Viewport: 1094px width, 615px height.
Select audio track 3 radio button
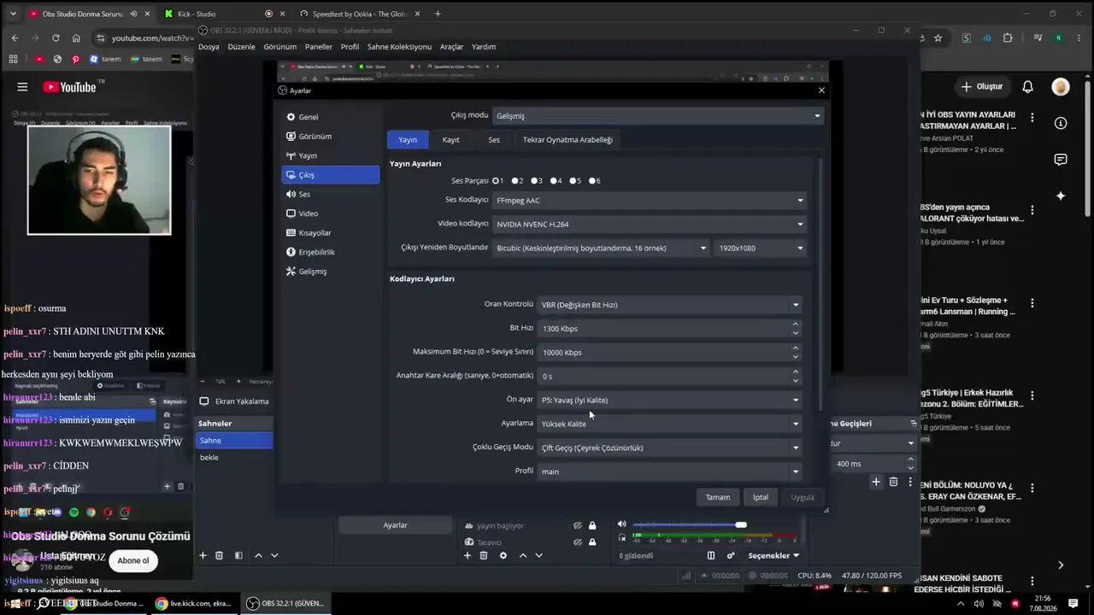535,181
